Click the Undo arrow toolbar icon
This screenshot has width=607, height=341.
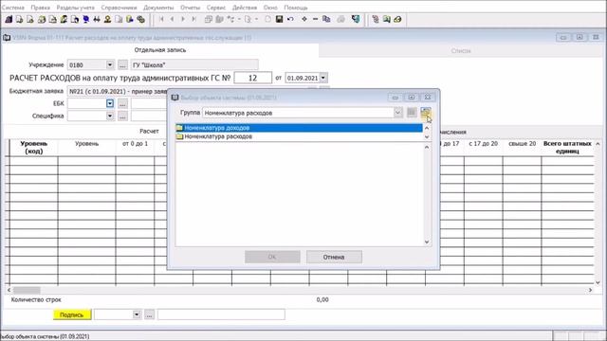(x=290, y=19)
